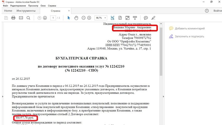Zoom in with the plus button
This screenshot has width=222, height=125.
pyautogui.click(x=89, y=18)
